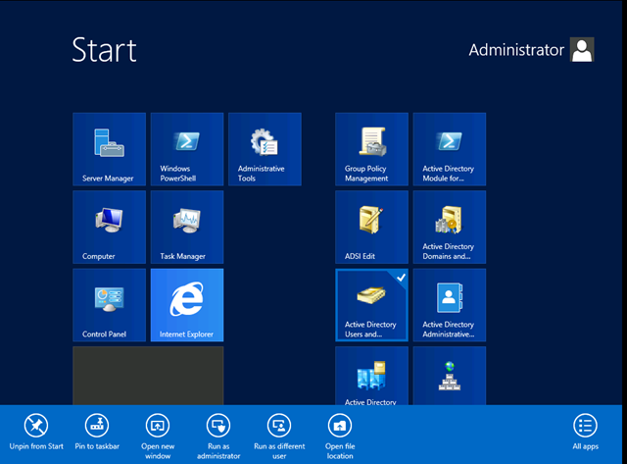Open Active Directory Administrative Center tile
Viewport: 627px width, 464px height.
pyautogui.click(x=450, y=305)
